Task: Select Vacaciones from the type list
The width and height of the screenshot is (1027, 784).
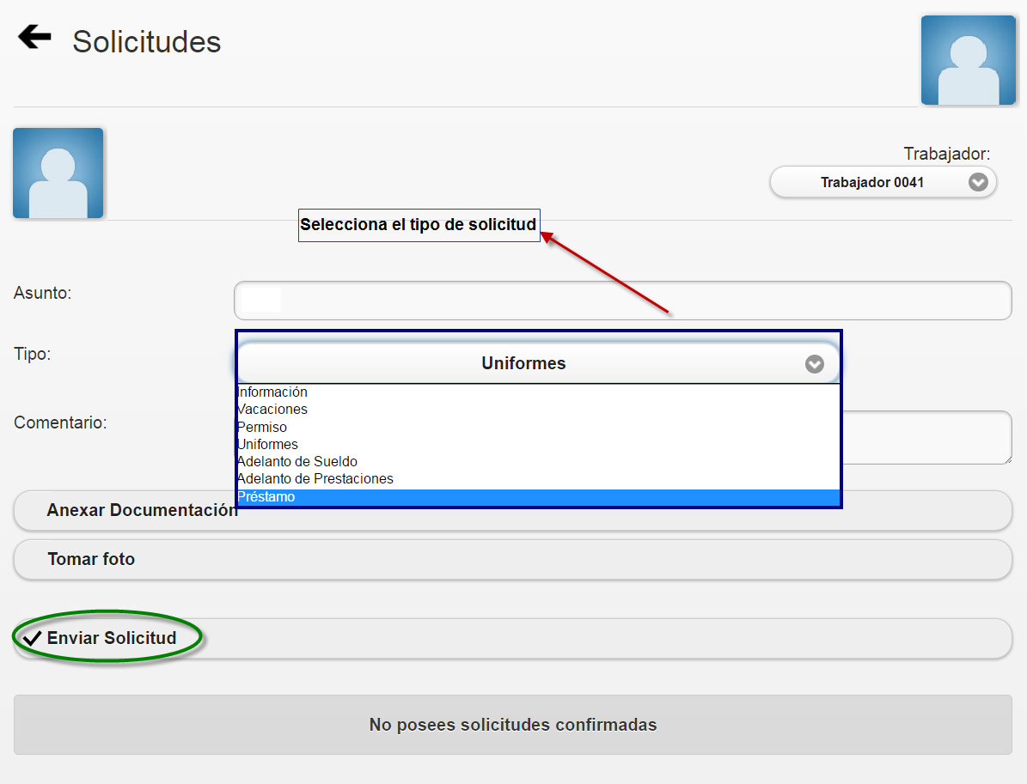Action: [x=272, y=410]
